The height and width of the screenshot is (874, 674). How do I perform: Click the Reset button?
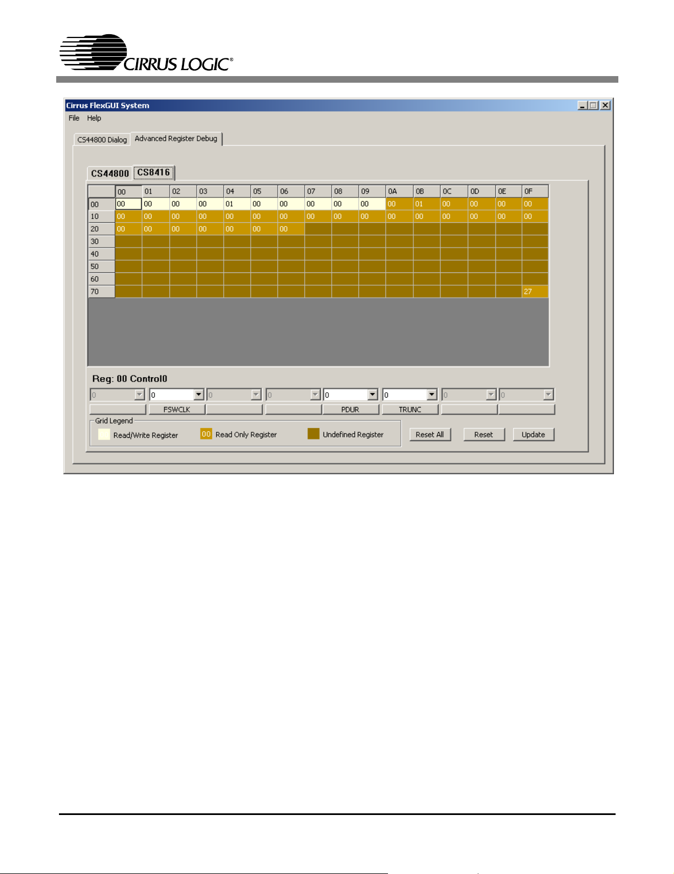pyautogui.click(x=484, y=435)
